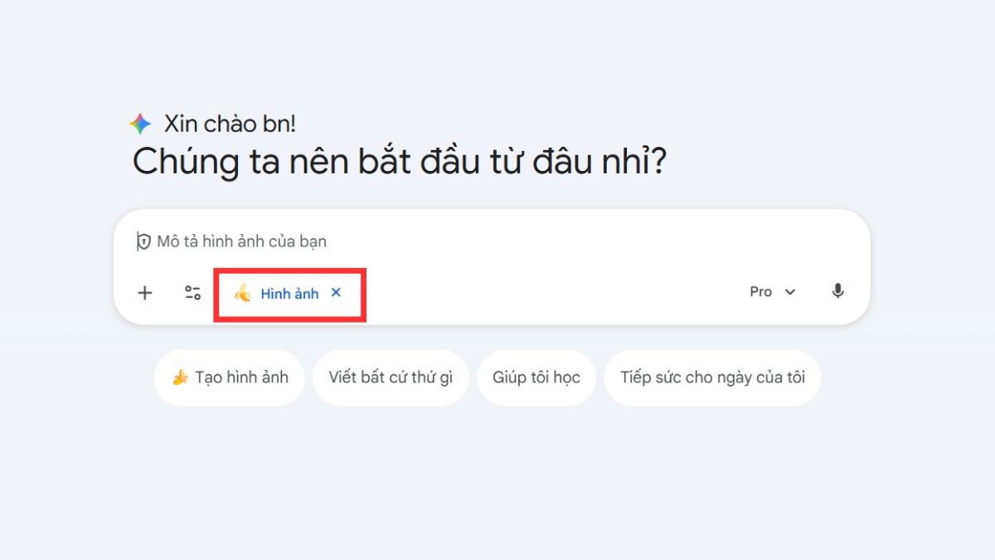Open the Pro model dropdown
This screenshot has width=995, height=560.
(773, 291)
